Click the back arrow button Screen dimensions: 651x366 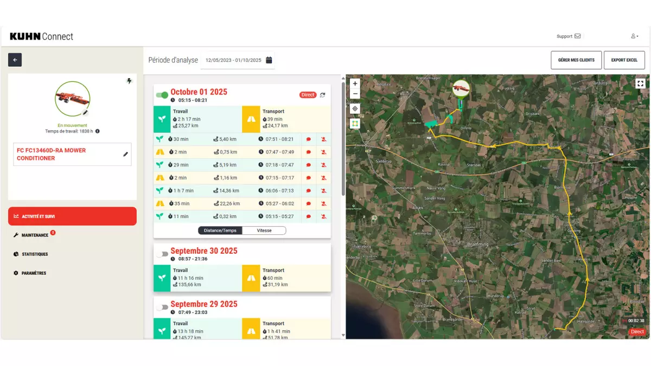click(15, 60)
